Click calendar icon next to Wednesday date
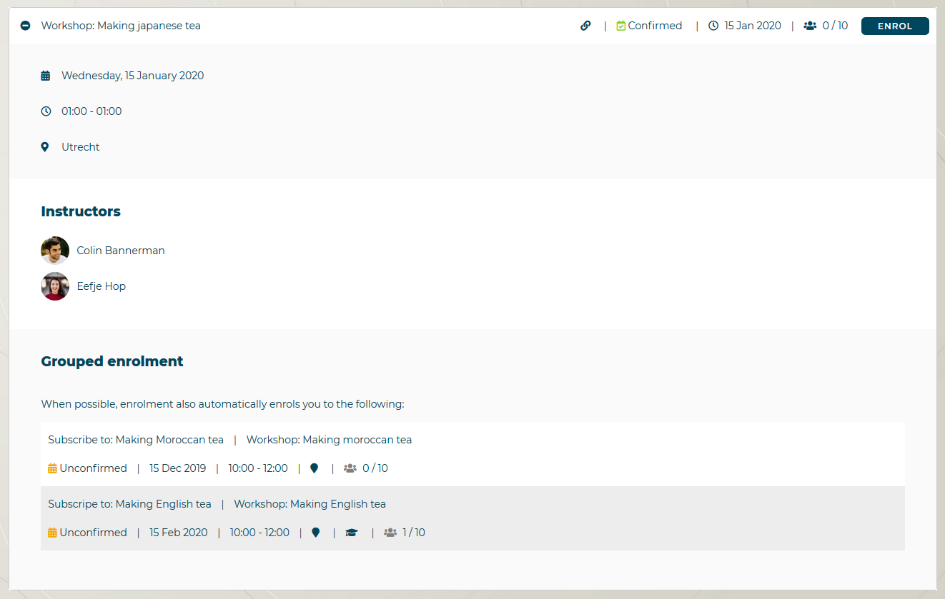The width and height of the screenshot is (945, 599). click(x=46, y=76)
